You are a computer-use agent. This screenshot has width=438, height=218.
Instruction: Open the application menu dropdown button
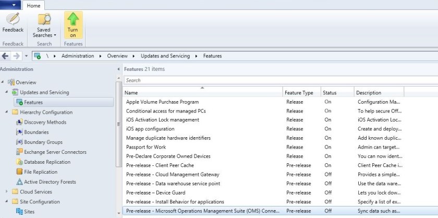10,5
